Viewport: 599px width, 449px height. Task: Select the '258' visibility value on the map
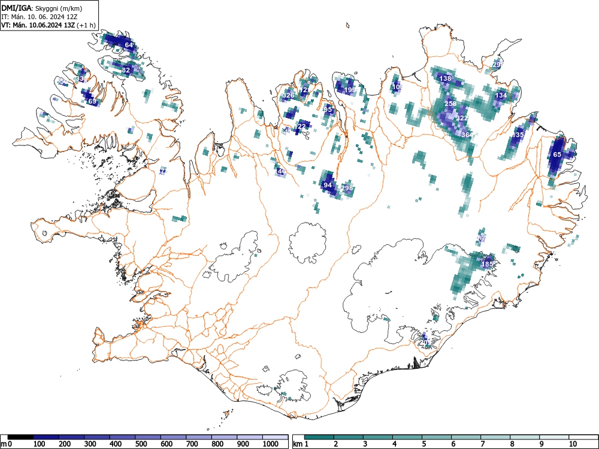(x=451, y=104)
